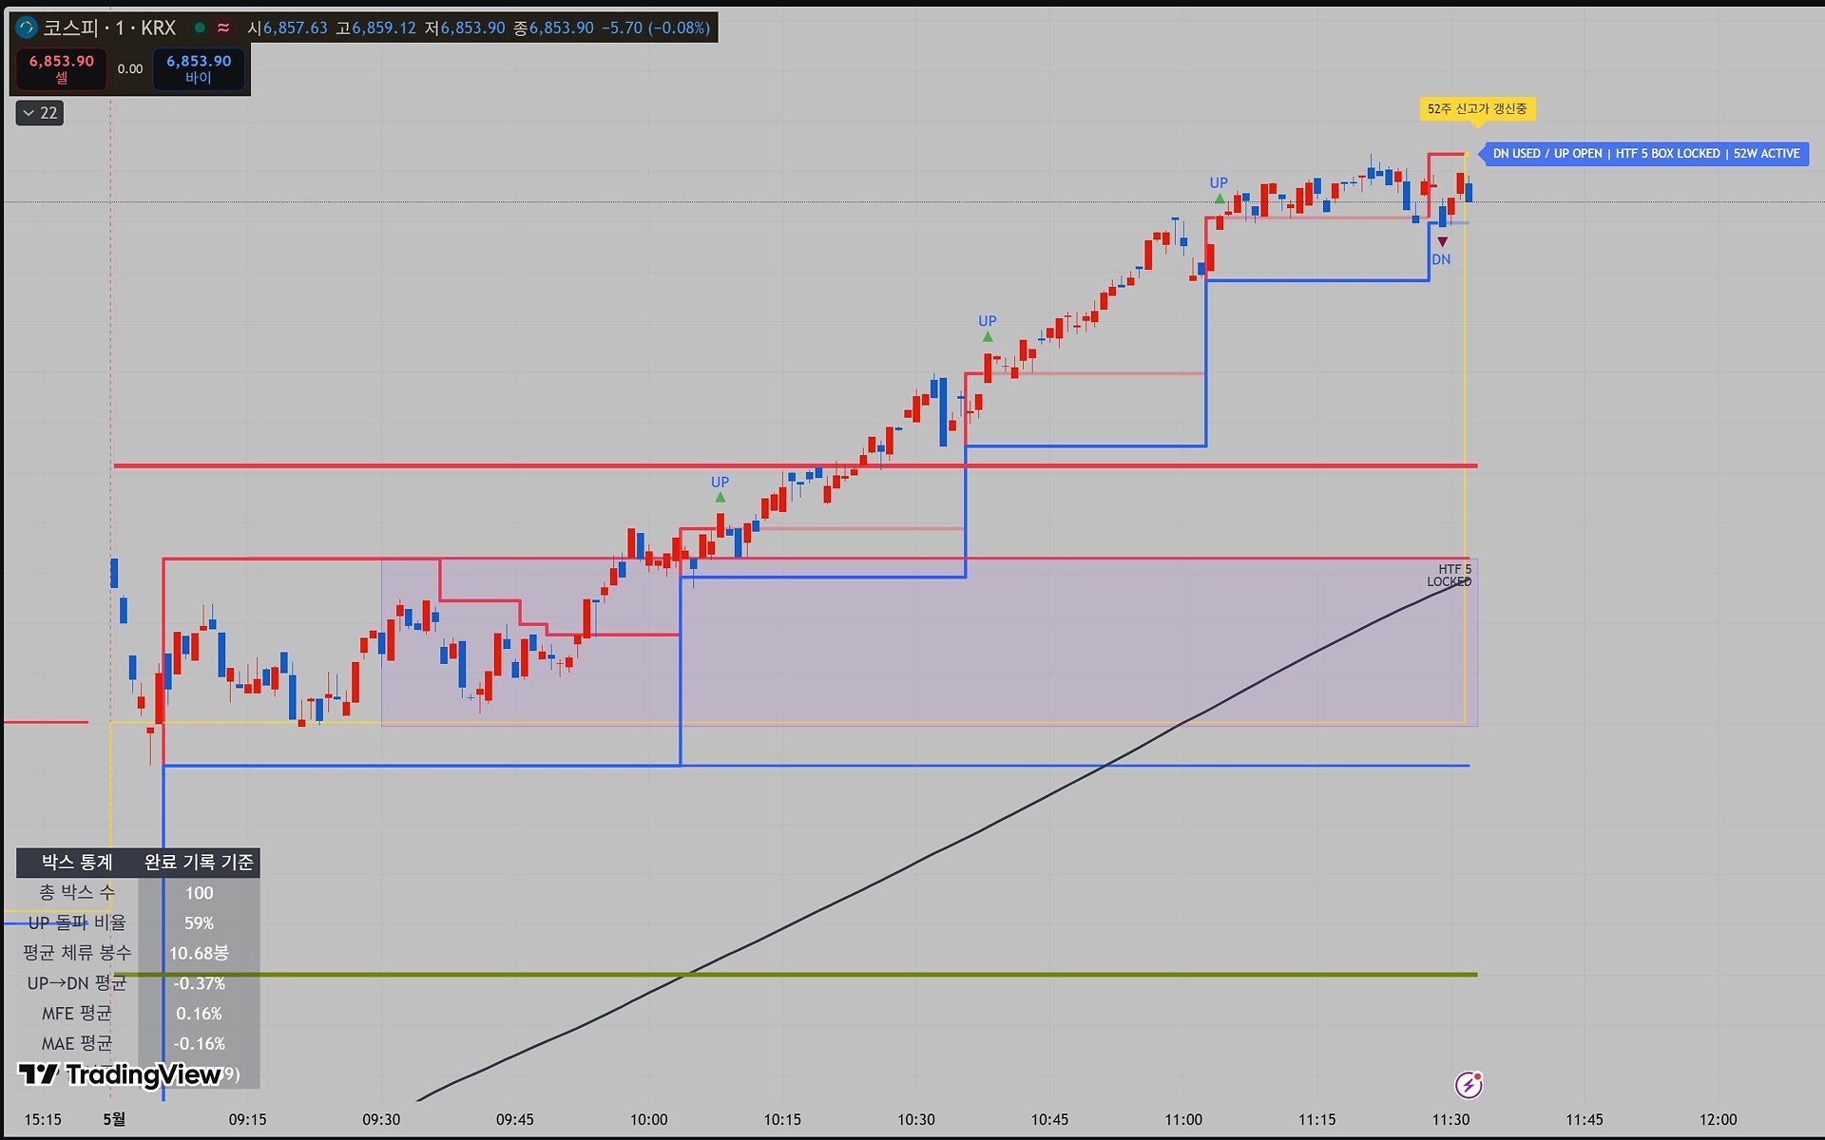Image resolution: width=1825 pixels, height=1140 pixels.
Task: Click the red DN down-triangle marker
Action: (1442, 242)
